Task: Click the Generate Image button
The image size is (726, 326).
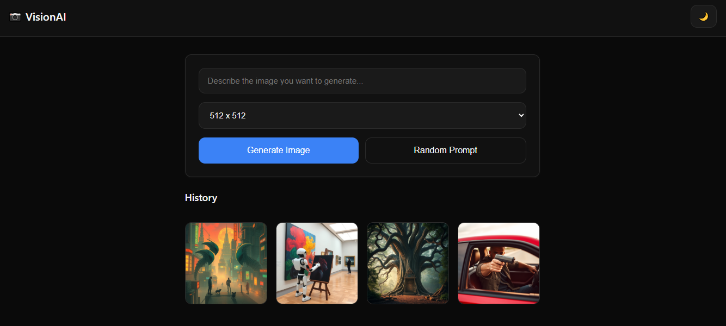Action: point(278,150)
